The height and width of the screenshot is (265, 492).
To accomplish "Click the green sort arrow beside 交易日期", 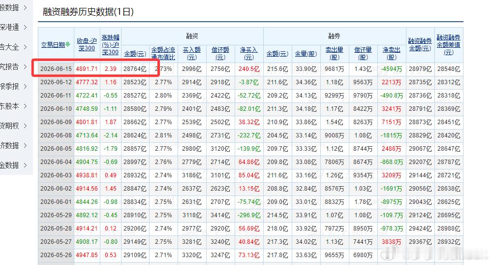I will (x=68, y=45).
